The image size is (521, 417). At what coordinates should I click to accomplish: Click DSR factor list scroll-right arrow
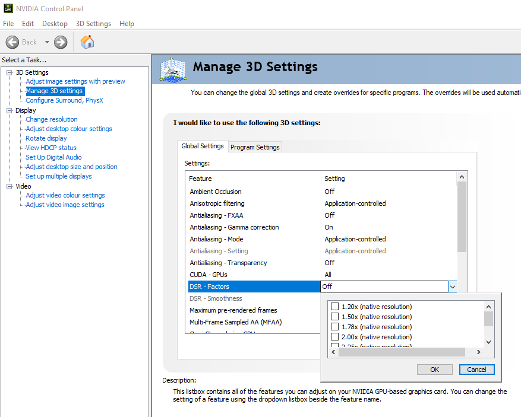[478, 352]
